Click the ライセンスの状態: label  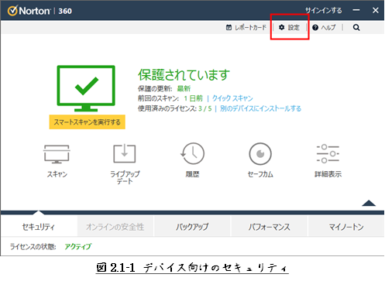point(33,247)
